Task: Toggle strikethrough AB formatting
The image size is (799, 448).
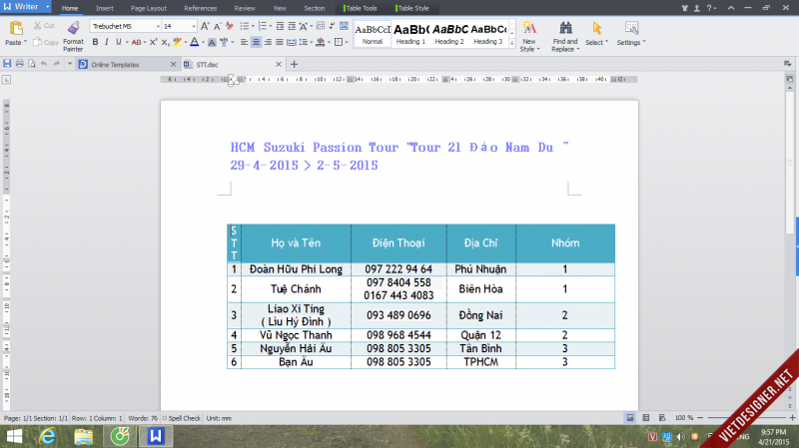Action: pyautogui.click(x=136, y=42)
